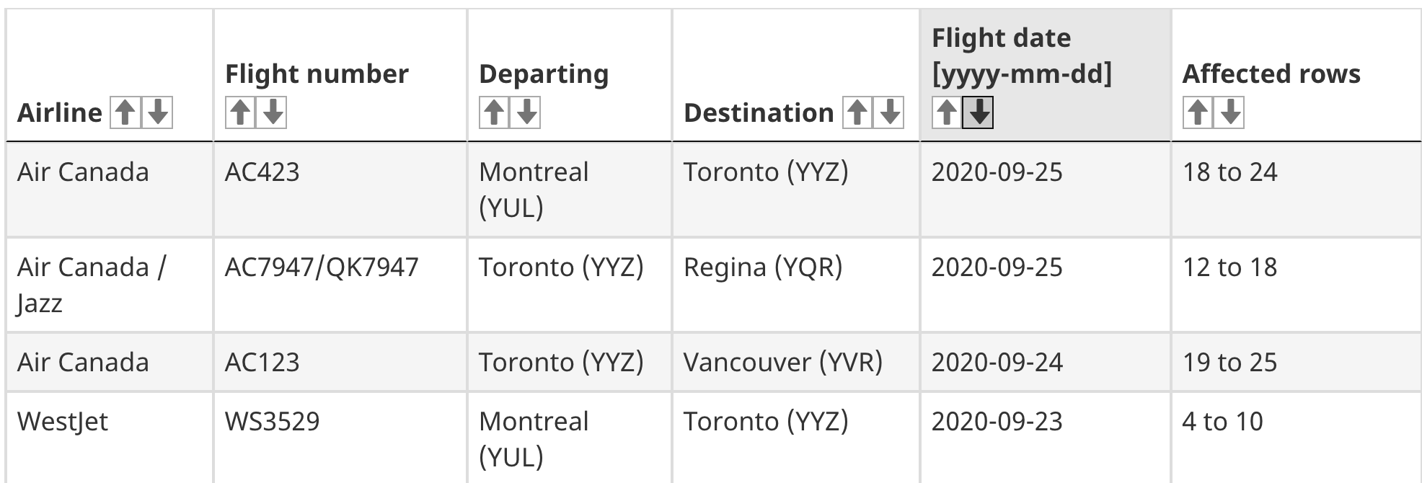Sort Airline column ascending
Viewport: 1422px width, 483px height.
pyautogui.click(x=125, y=112)
